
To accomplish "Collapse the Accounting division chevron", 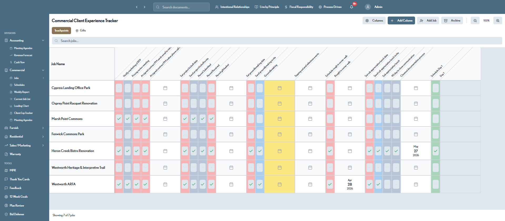I will [x=43, y=40].
